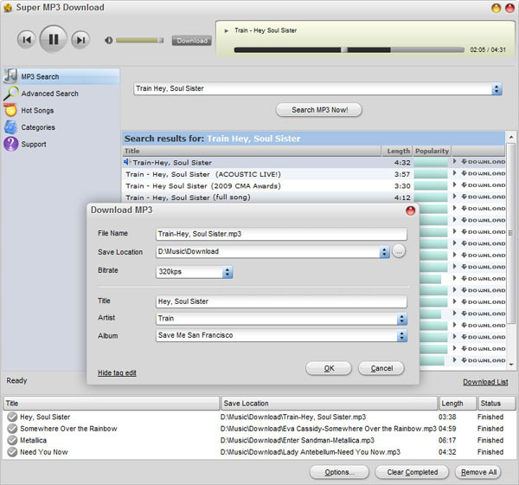Click the Title tag field

281,301
